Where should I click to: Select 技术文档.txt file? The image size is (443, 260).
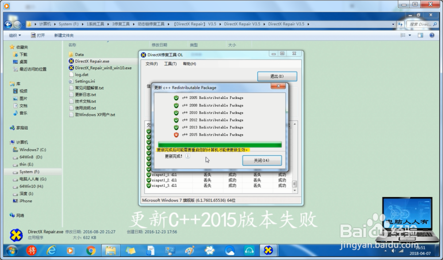(82, 101)
